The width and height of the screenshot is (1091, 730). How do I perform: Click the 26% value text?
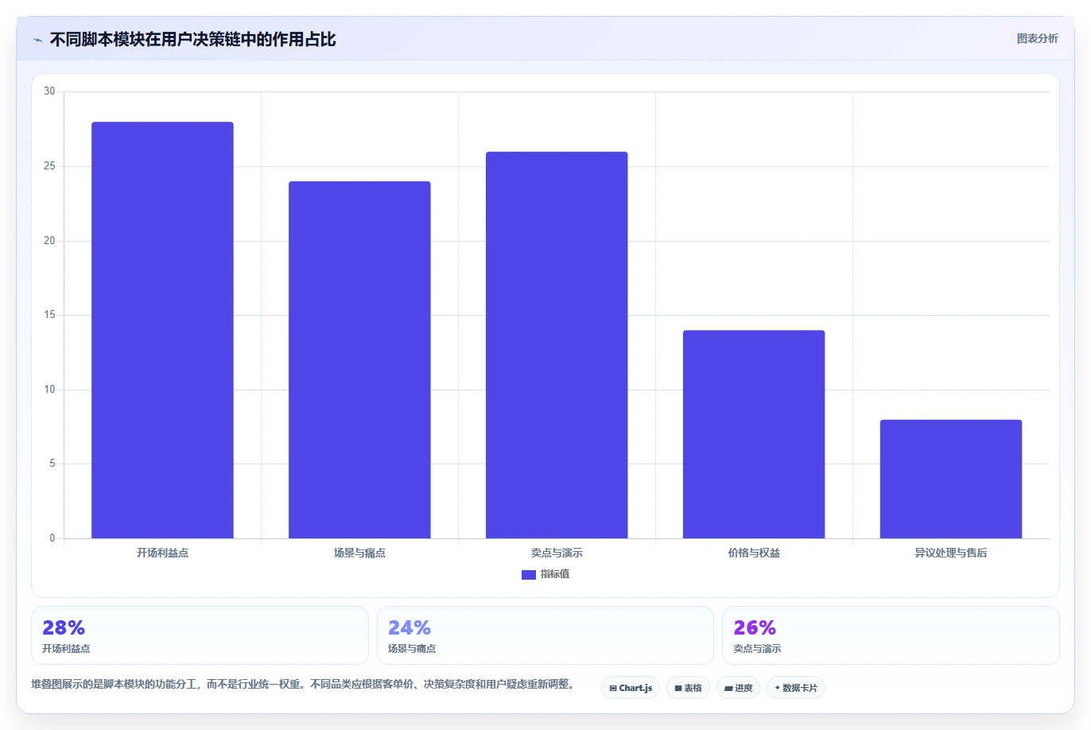point(755,627)
